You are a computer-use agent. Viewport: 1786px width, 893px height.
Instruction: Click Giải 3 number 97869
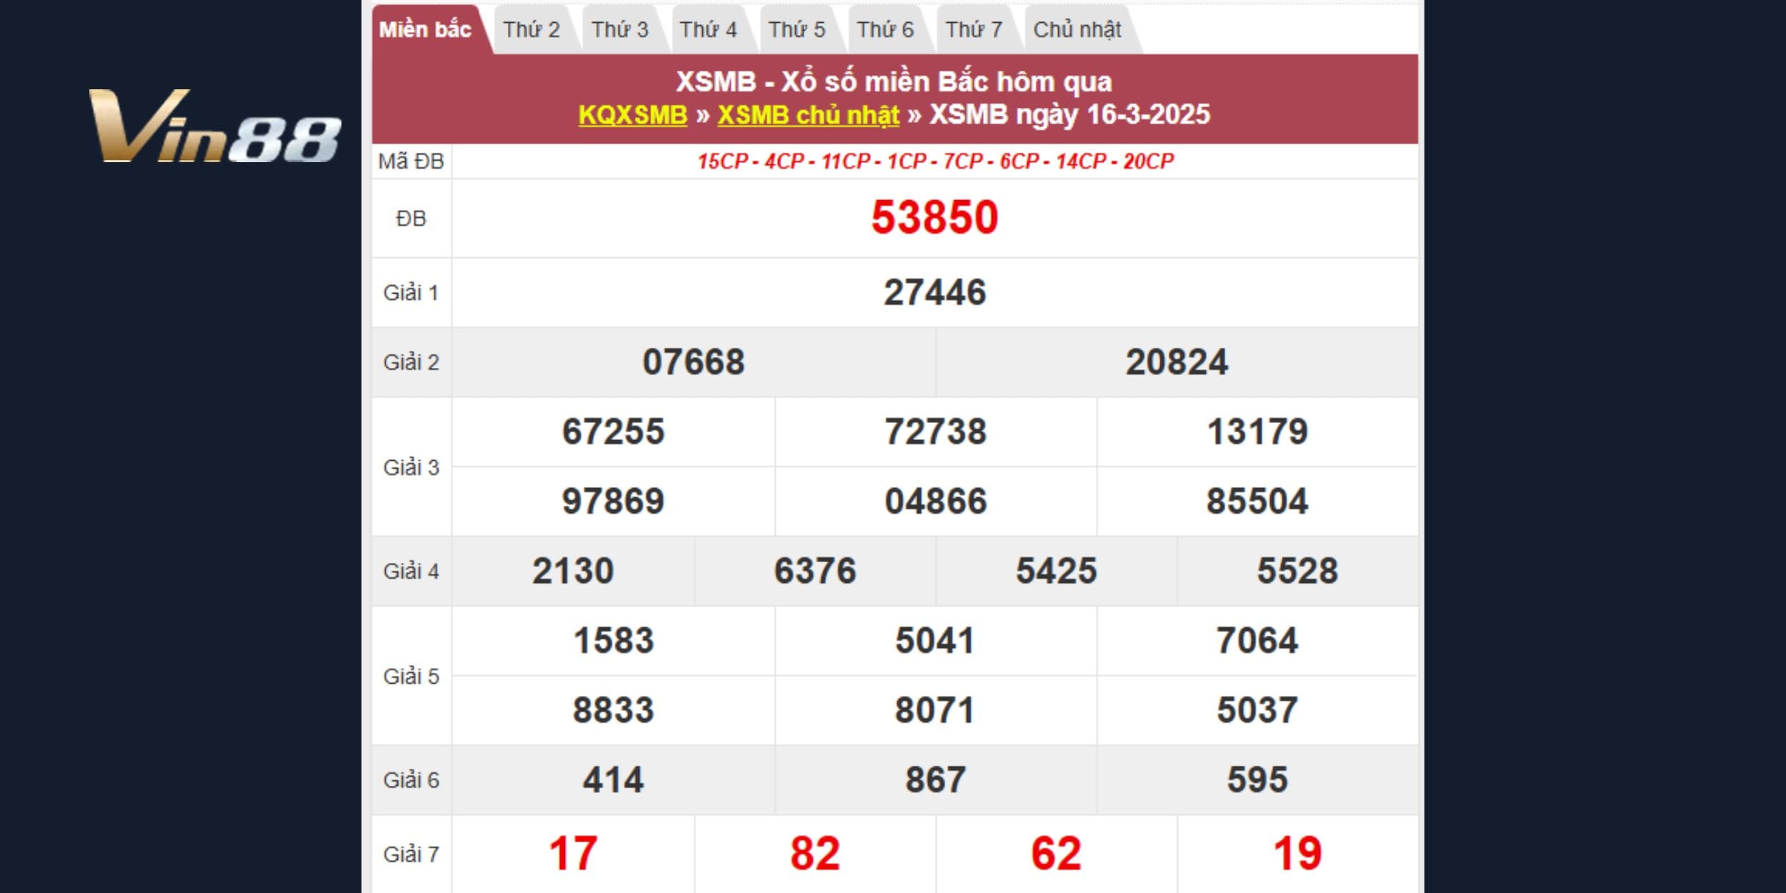[x=614, y=501]
